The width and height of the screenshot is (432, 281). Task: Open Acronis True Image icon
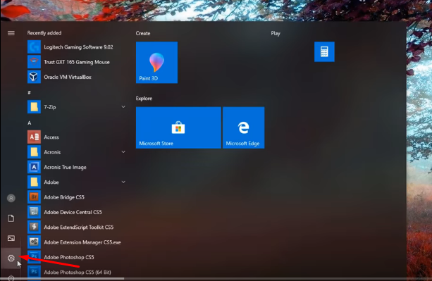(x=34, y=167)
